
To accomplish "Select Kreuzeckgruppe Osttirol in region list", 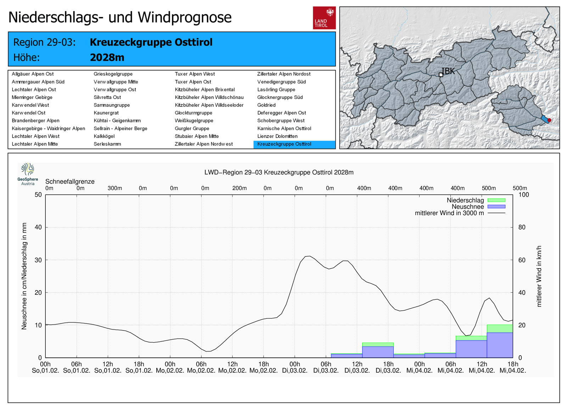I will [284, 144].
